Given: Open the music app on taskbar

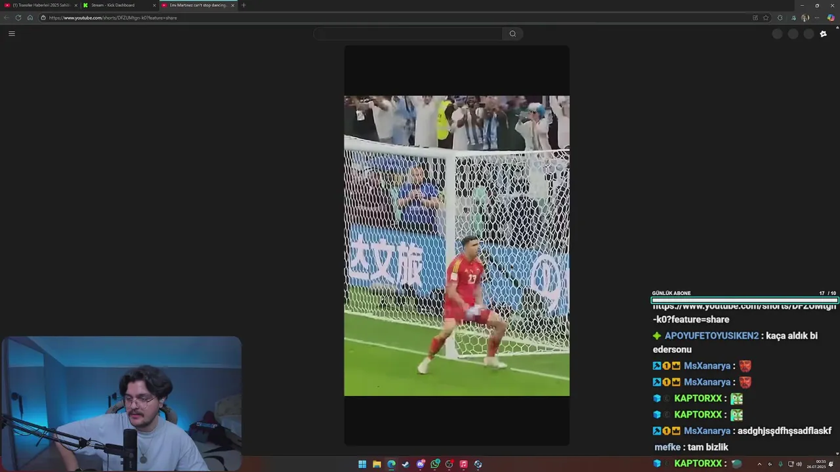Looking at the screenshot, I should [x=463, y=464].
